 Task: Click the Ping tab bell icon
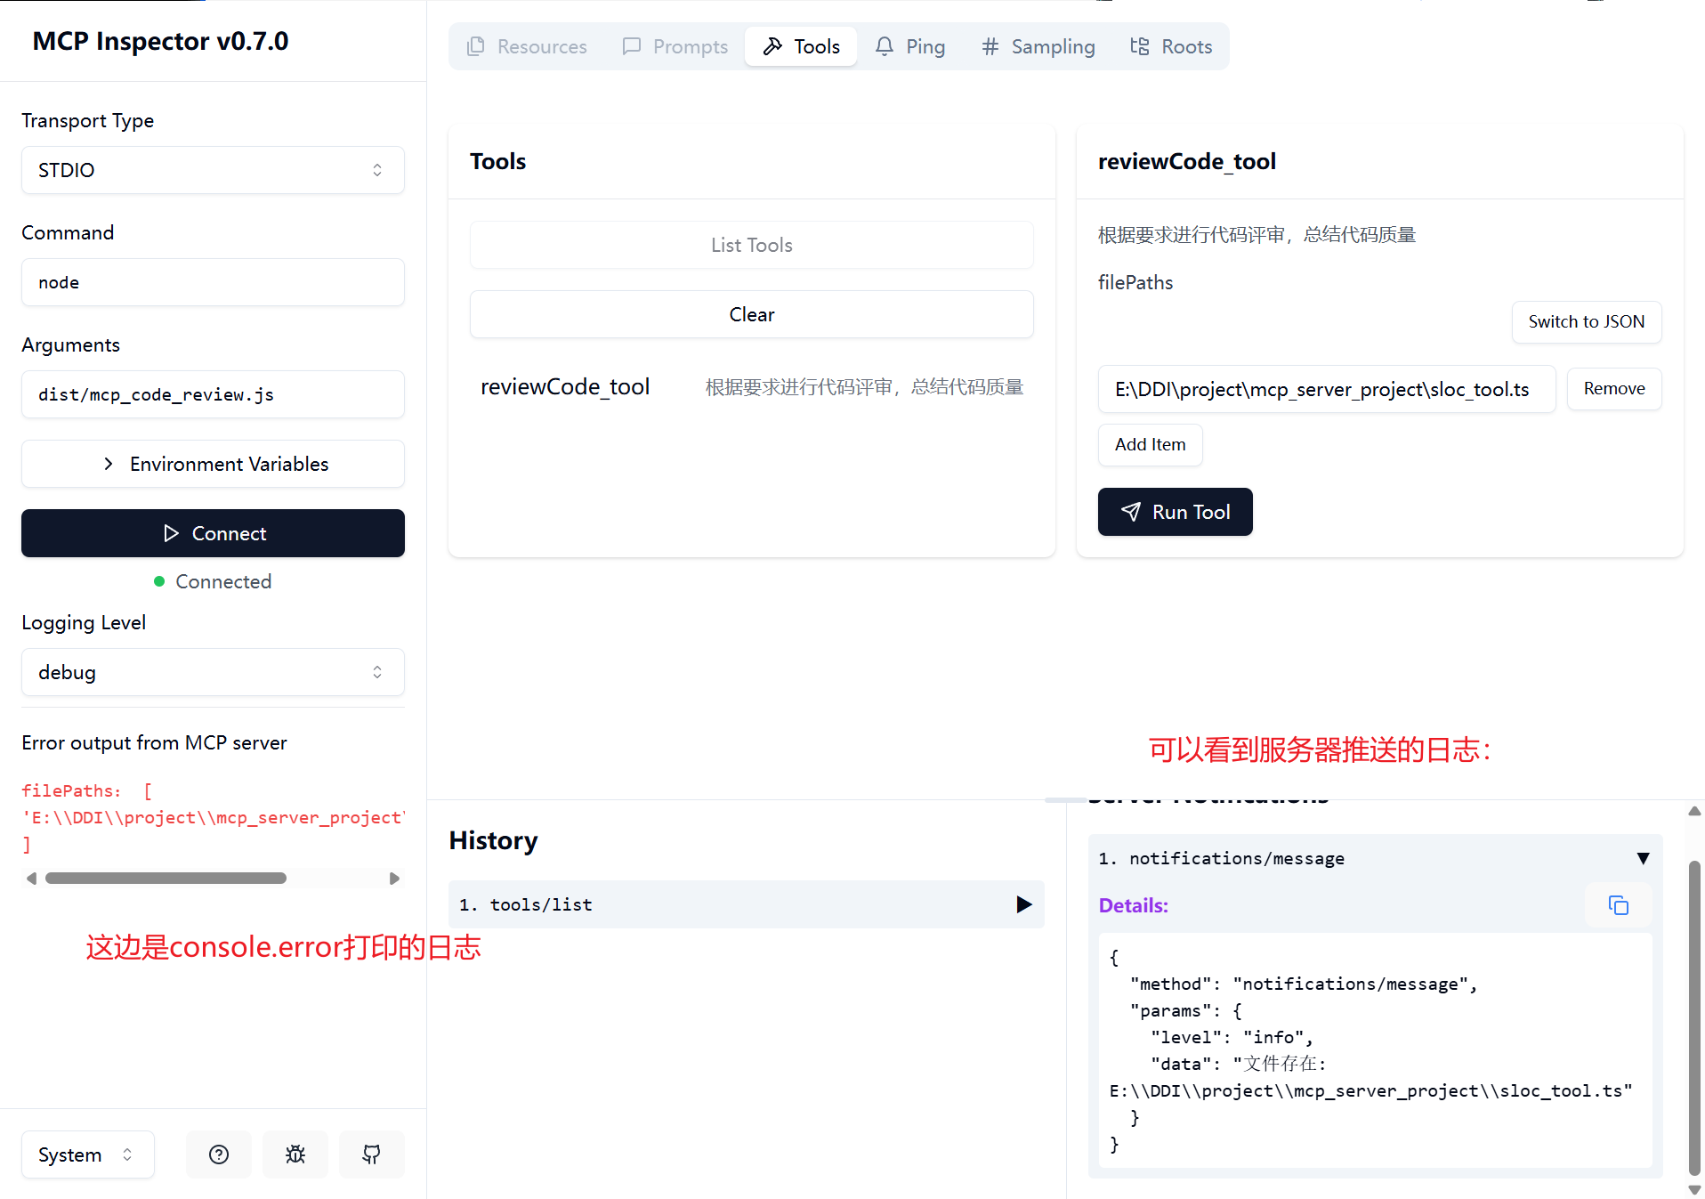(885, 46)
